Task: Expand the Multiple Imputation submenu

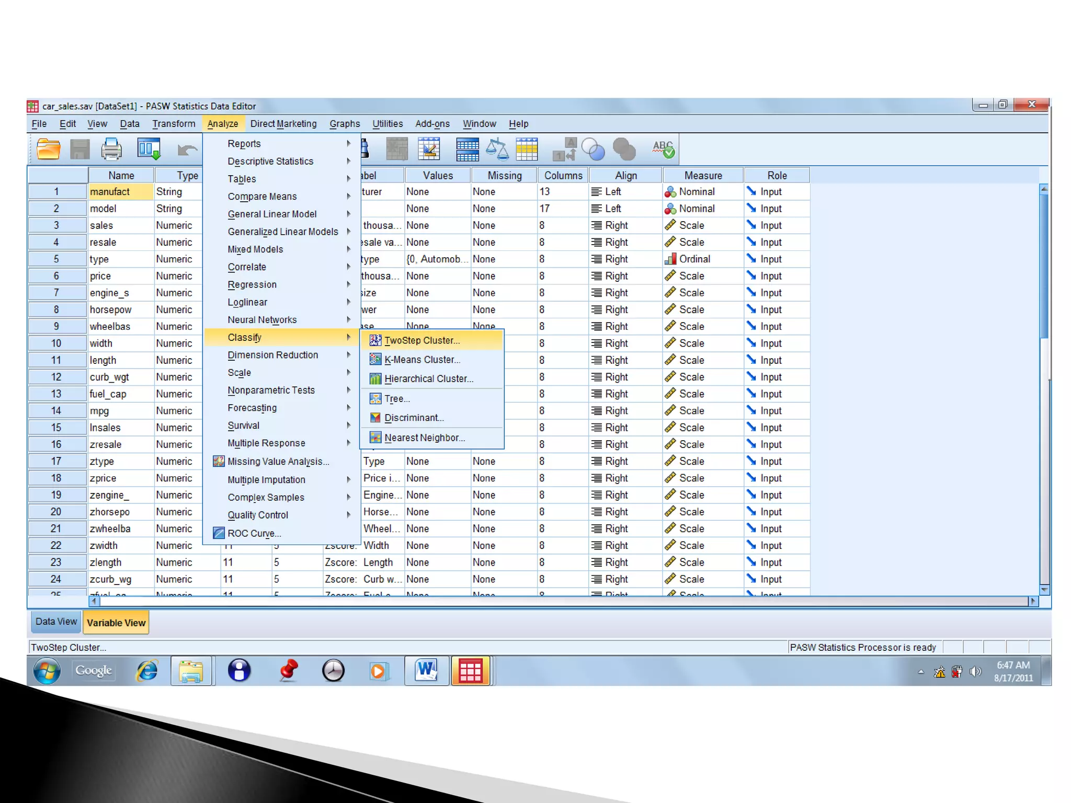Action: pyautogui.click(x=282, y=480)
